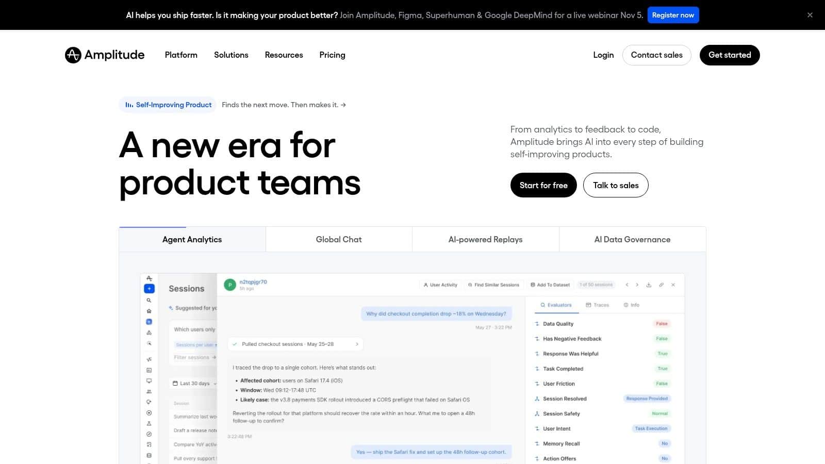Click the Self-Improving Product badge link
Screen dimensions: 825x464
click(x=168, y=105)
